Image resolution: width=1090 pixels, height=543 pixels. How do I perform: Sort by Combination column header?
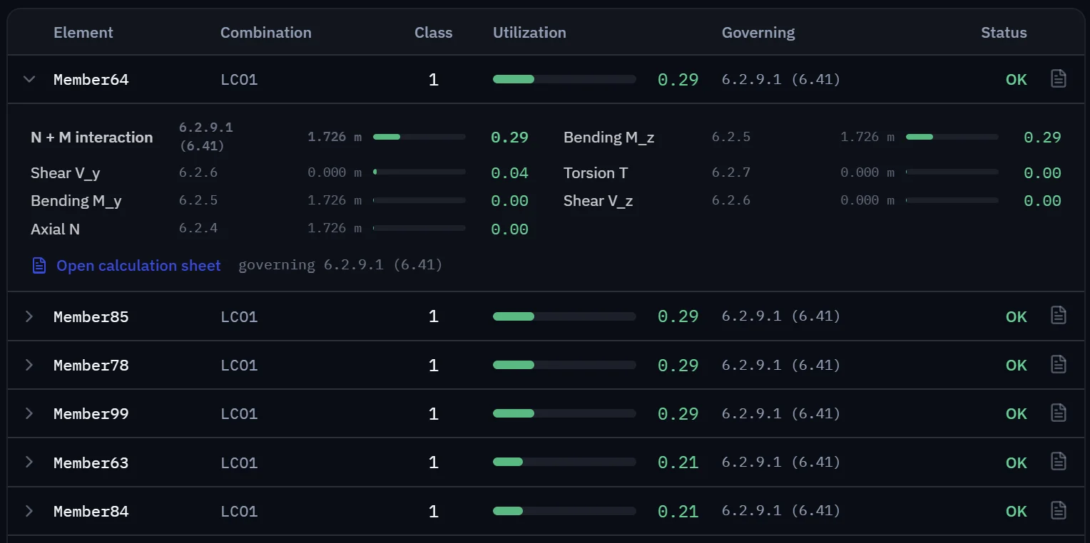[x=266, y=33]
